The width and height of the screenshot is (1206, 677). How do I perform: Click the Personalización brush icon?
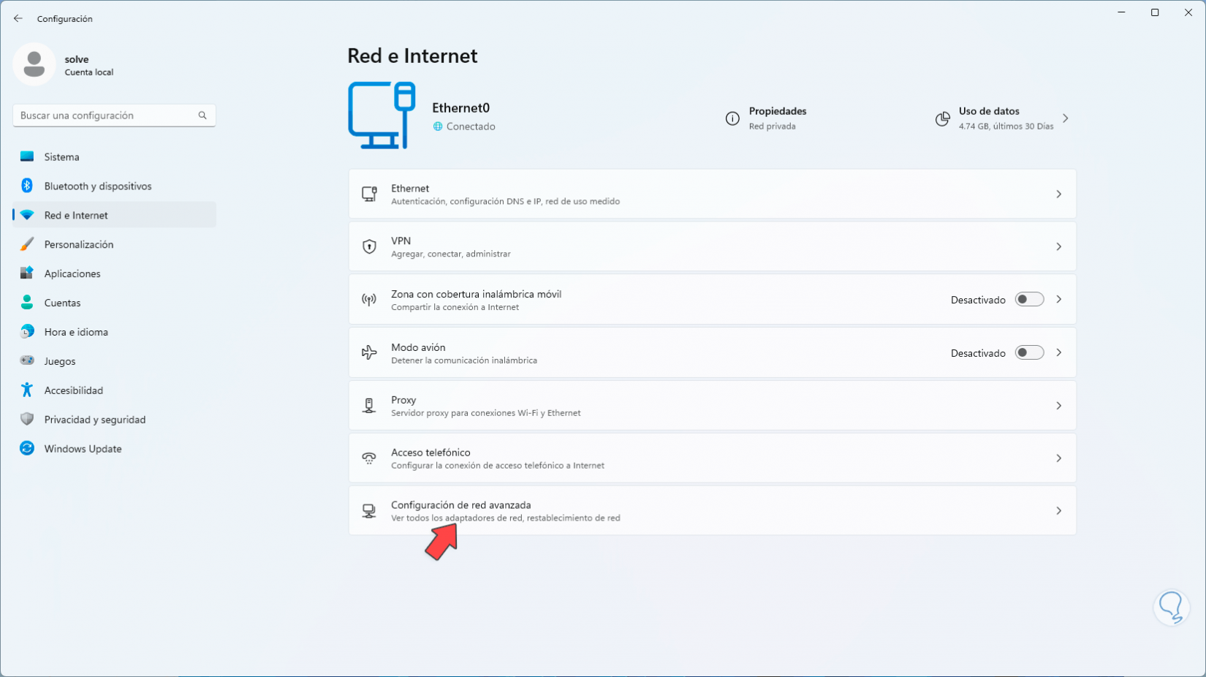tap(27, 244)
